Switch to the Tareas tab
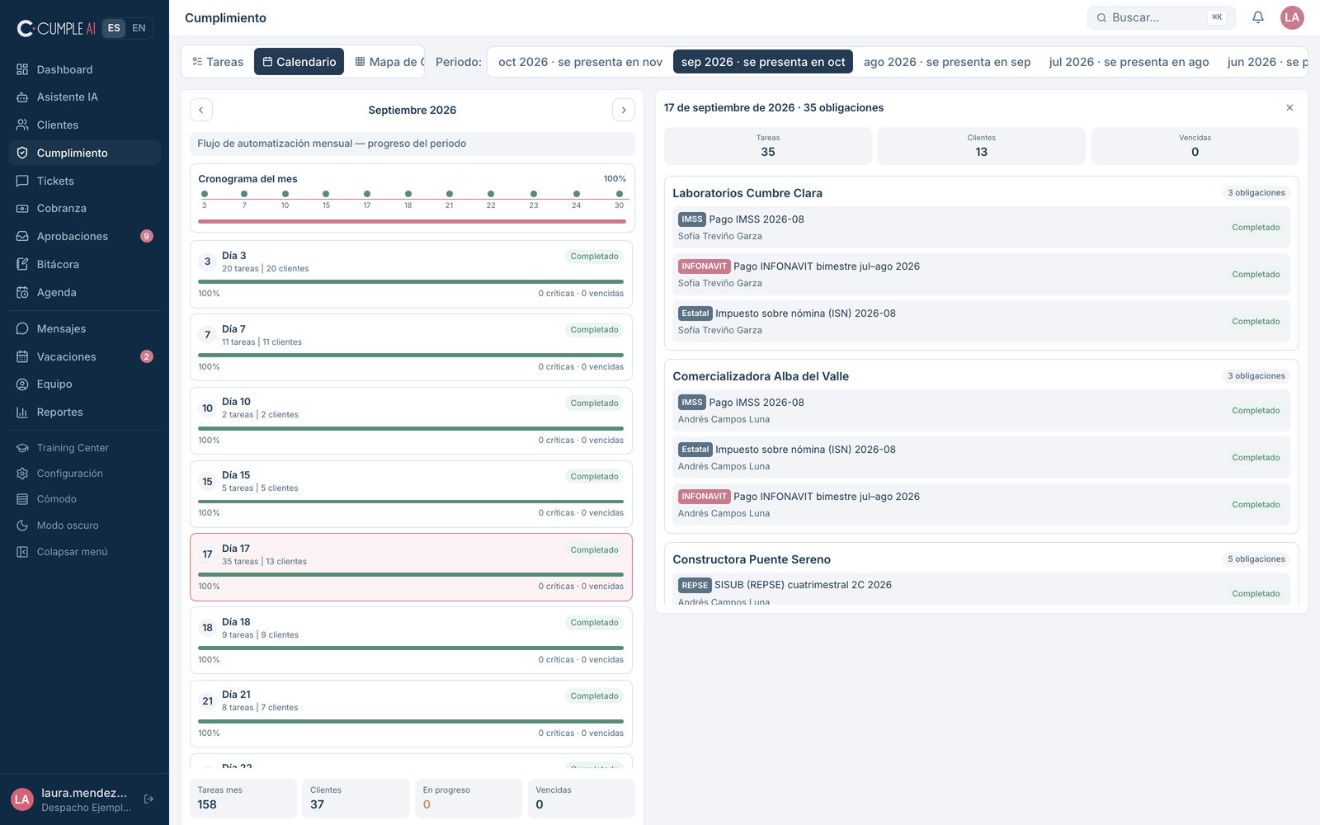Screen dimensions: 1320x825 coord(218,62)
